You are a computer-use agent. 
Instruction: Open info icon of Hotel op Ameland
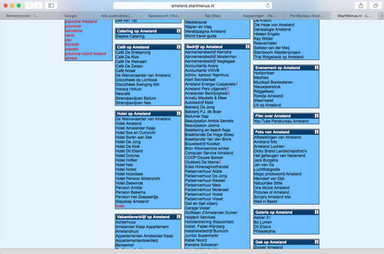pos(178,113)
